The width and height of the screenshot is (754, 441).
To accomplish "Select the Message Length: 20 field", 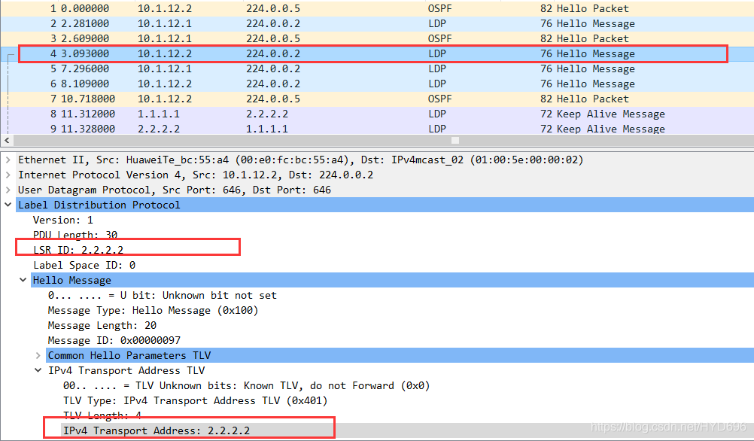I will [102, 325].
